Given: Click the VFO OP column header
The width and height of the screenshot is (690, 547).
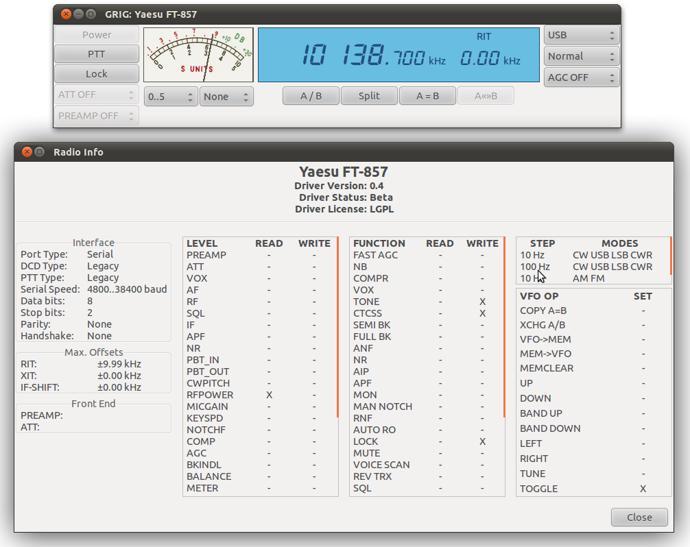Looking at the screenshot, I should tap(539, 296).
